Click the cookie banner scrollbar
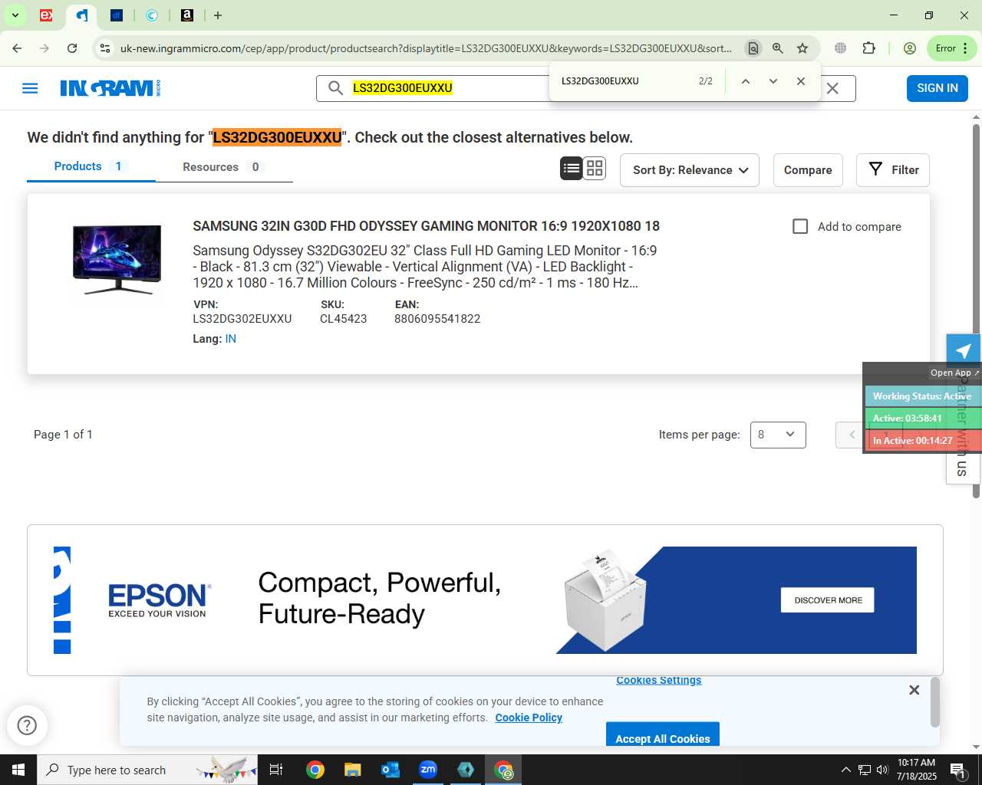Viewport: 982px width, 785px height. [935, 701]
